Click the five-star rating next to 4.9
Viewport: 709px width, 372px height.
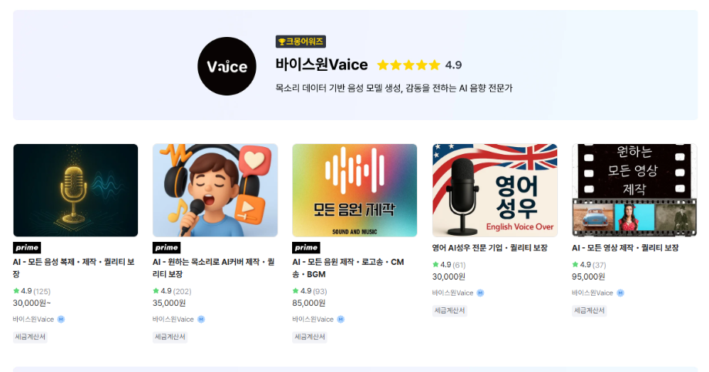pyautogui.click(x=408, y=65)
